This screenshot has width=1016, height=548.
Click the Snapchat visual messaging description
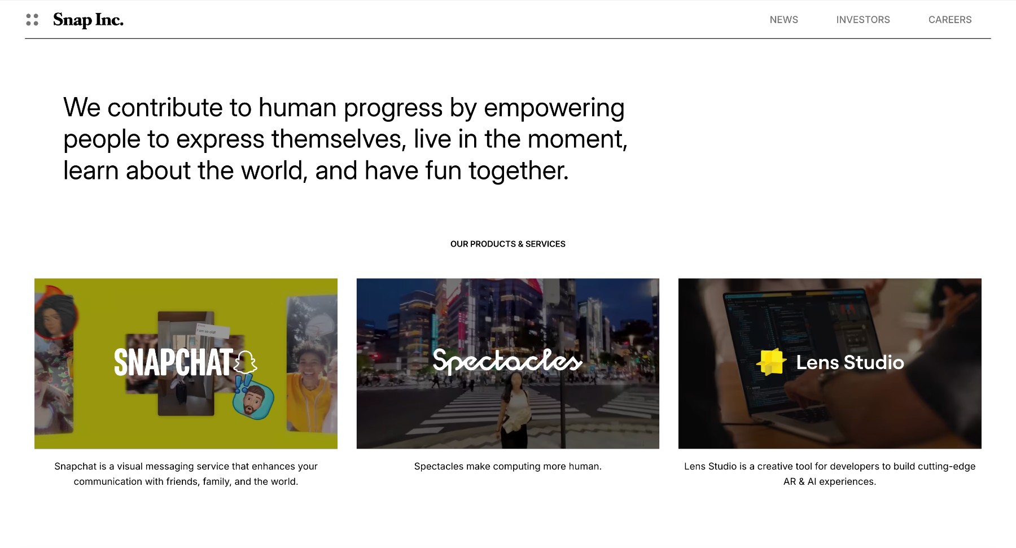[x=186, y=474]
